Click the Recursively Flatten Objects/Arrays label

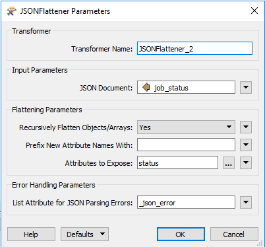point(76,127)
